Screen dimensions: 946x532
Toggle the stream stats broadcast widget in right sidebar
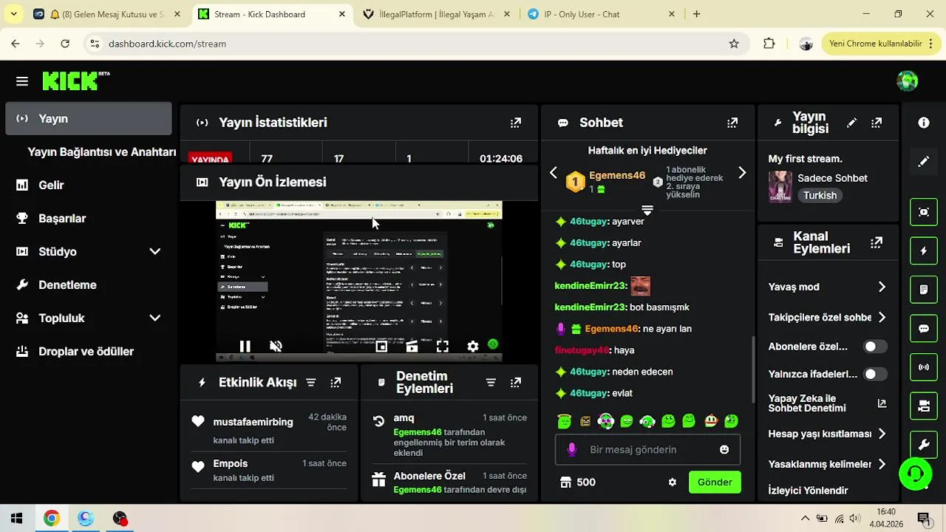coord(924,366)
